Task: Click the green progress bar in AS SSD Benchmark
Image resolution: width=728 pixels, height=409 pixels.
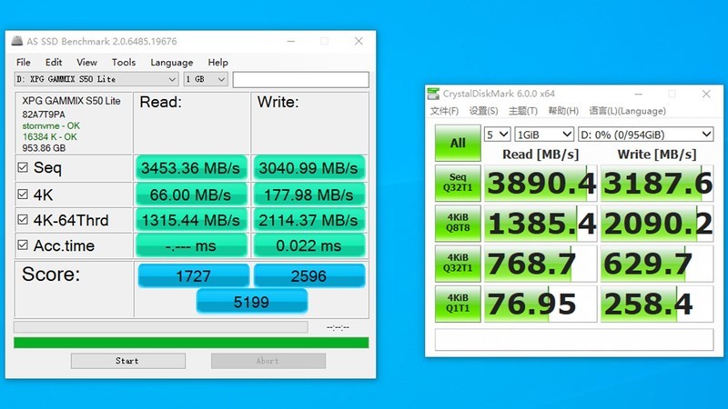Action: pyautogui.click(x=191, y=343)
